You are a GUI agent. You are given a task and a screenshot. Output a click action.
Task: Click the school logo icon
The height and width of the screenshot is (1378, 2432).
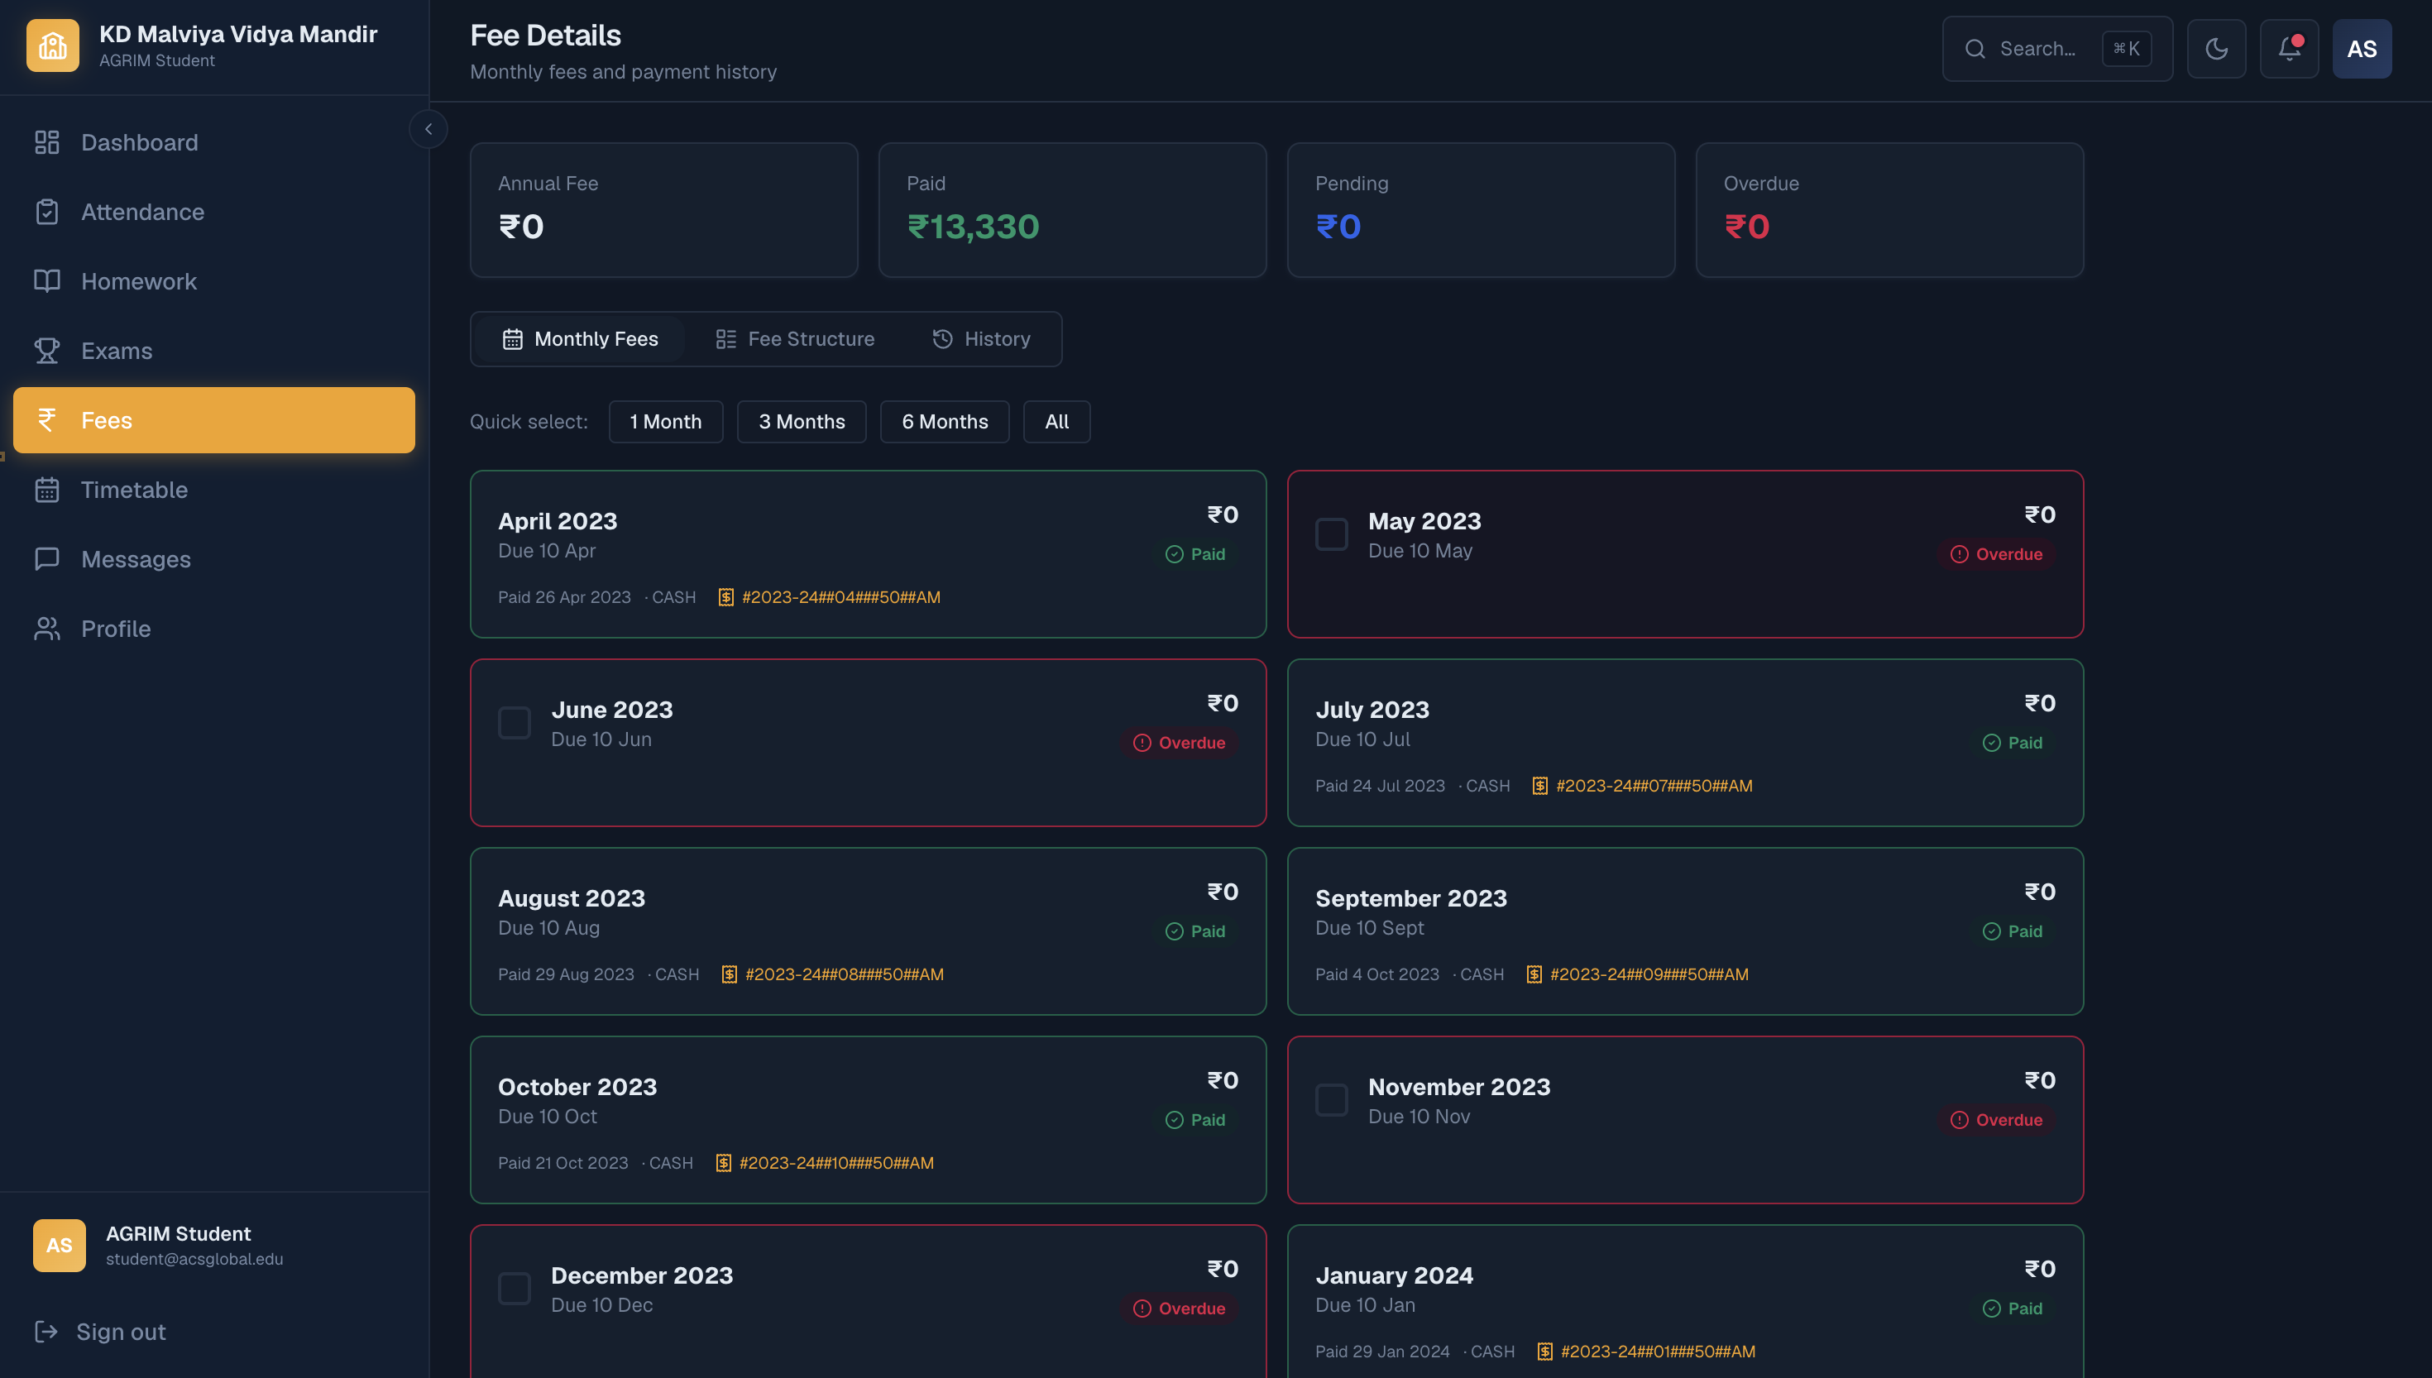(x=53, y=45)
